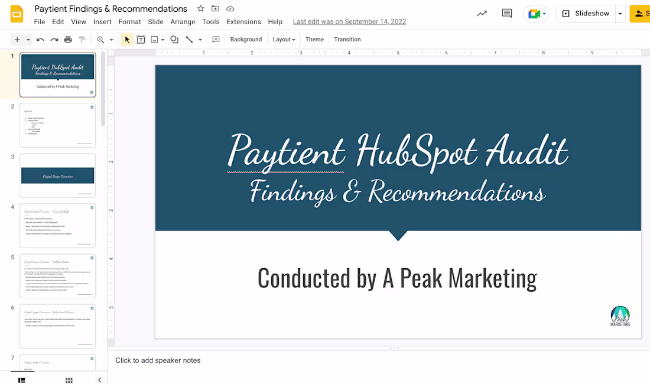Expand the Slideshow options dropdown

619,13
